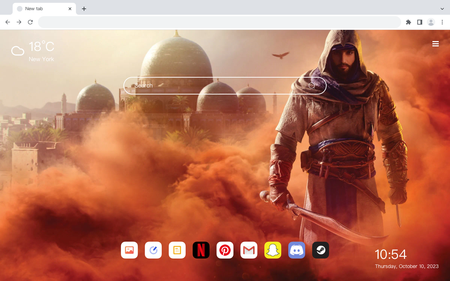
Task: Reload the current page
Action: click(x=30, y=22)
